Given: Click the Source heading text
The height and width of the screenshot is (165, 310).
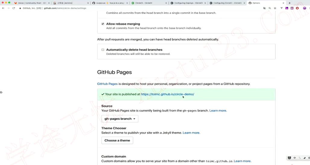Looking at the screenshot, I should [x=107, y=106].
